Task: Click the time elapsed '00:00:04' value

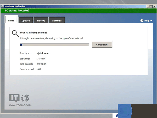Action: [42, 64]
